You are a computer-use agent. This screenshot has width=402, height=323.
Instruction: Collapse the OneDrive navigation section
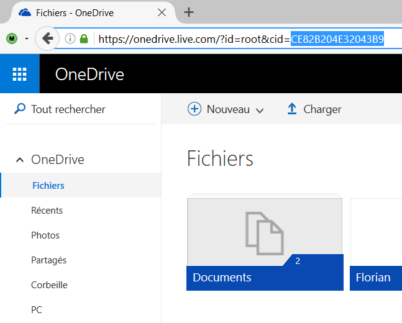pos(20,160)
